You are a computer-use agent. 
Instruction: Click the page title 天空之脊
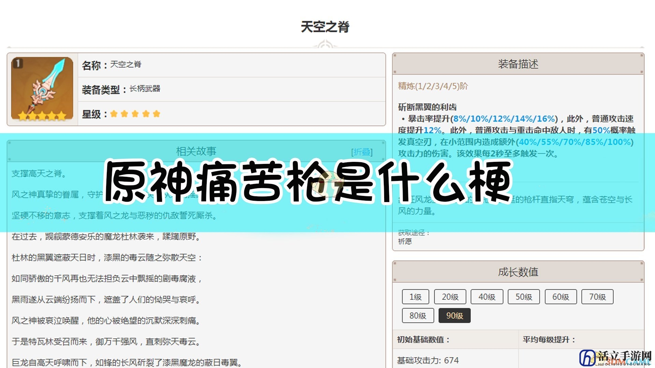point(325,27)
